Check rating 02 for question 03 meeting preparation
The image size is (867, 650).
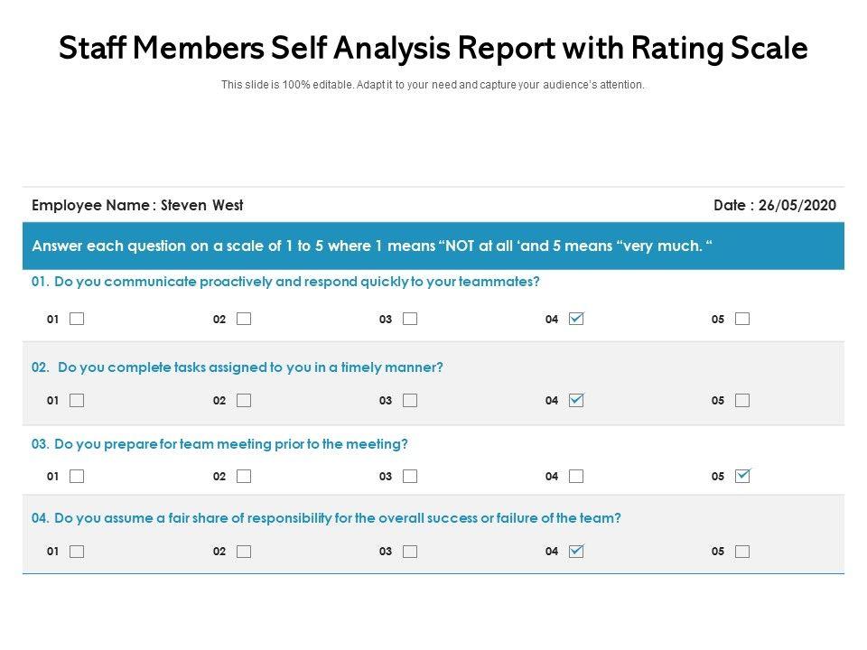(244, 476)
